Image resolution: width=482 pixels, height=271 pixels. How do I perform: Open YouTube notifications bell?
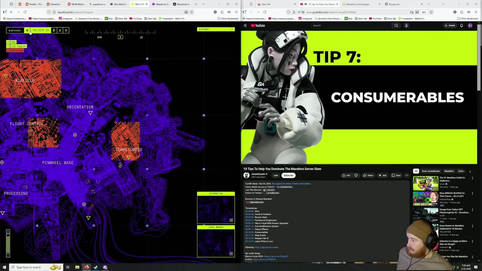coord(462,26)
